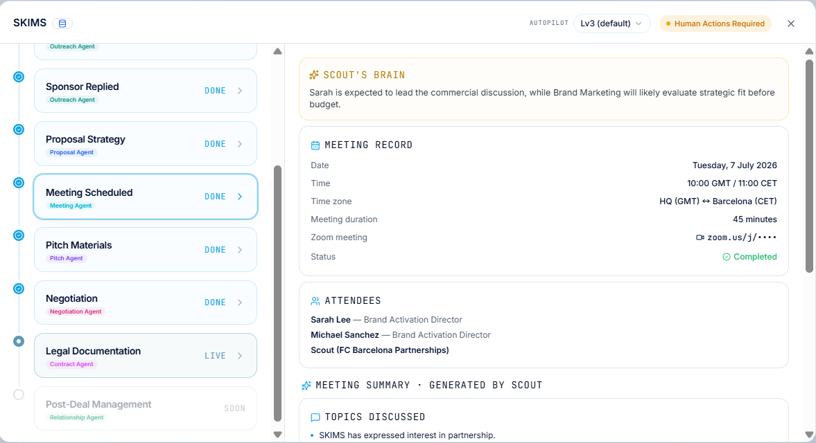This screenshot has height=443, width=816.
Task: Click the Negotiation step check marker
Action: click(19, 288)
